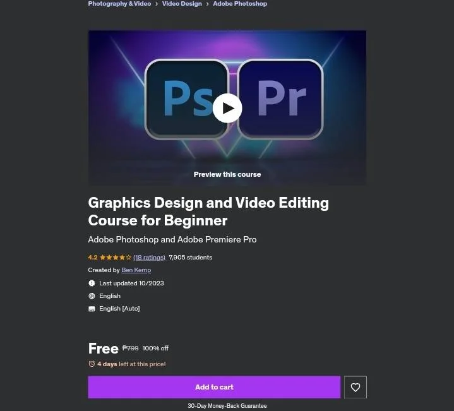Click the English [Auto] captions text

(x=119, y=309)
